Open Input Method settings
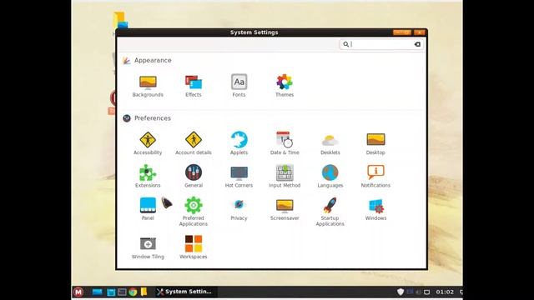This screenshot has width=534, height=300. [285, 176]
